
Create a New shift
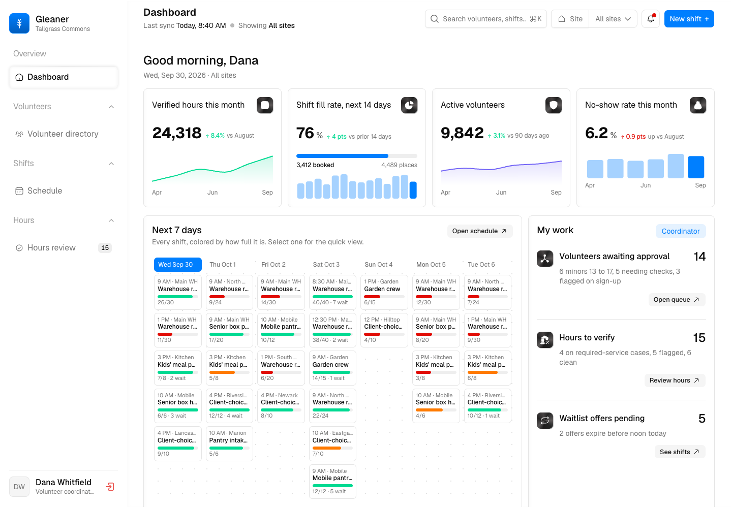tap(689, 19)
